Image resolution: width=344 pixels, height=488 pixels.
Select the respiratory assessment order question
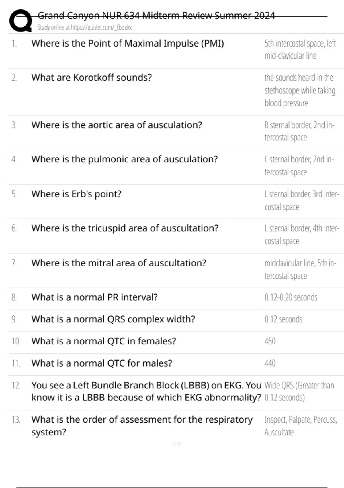[x=142, y=426]
